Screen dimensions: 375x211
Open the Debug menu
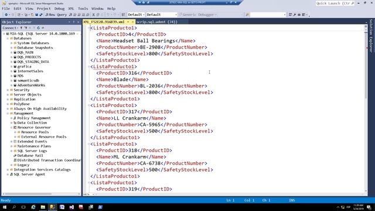59,9
